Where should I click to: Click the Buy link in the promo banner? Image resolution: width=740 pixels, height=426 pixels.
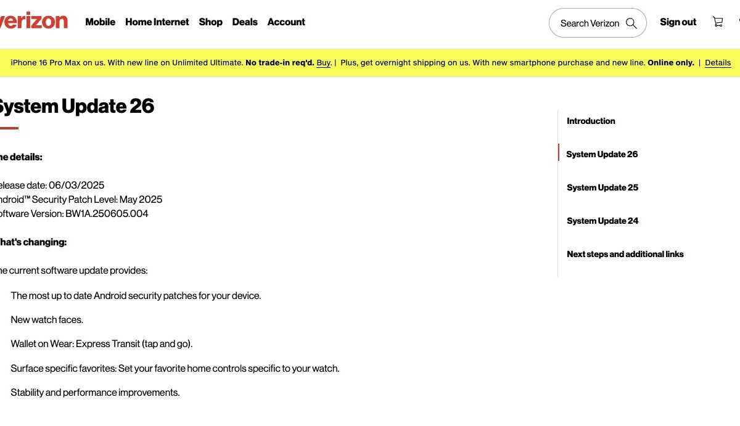[324, 63]
